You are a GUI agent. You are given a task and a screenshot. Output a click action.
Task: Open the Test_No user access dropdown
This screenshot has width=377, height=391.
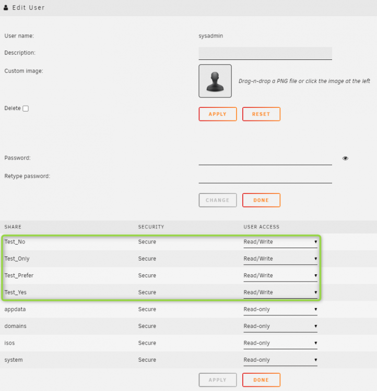[280, 242]
